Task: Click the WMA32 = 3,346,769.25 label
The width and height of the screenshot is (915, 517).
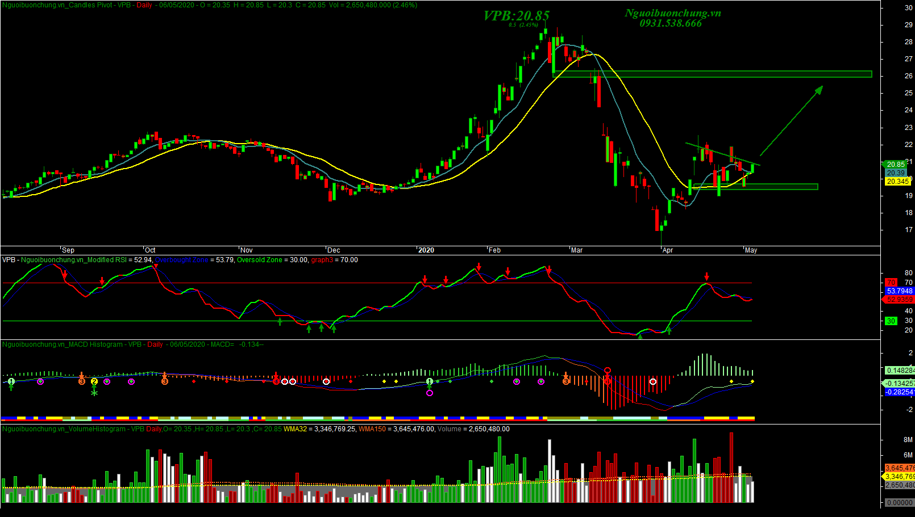Action: (319, 429)
